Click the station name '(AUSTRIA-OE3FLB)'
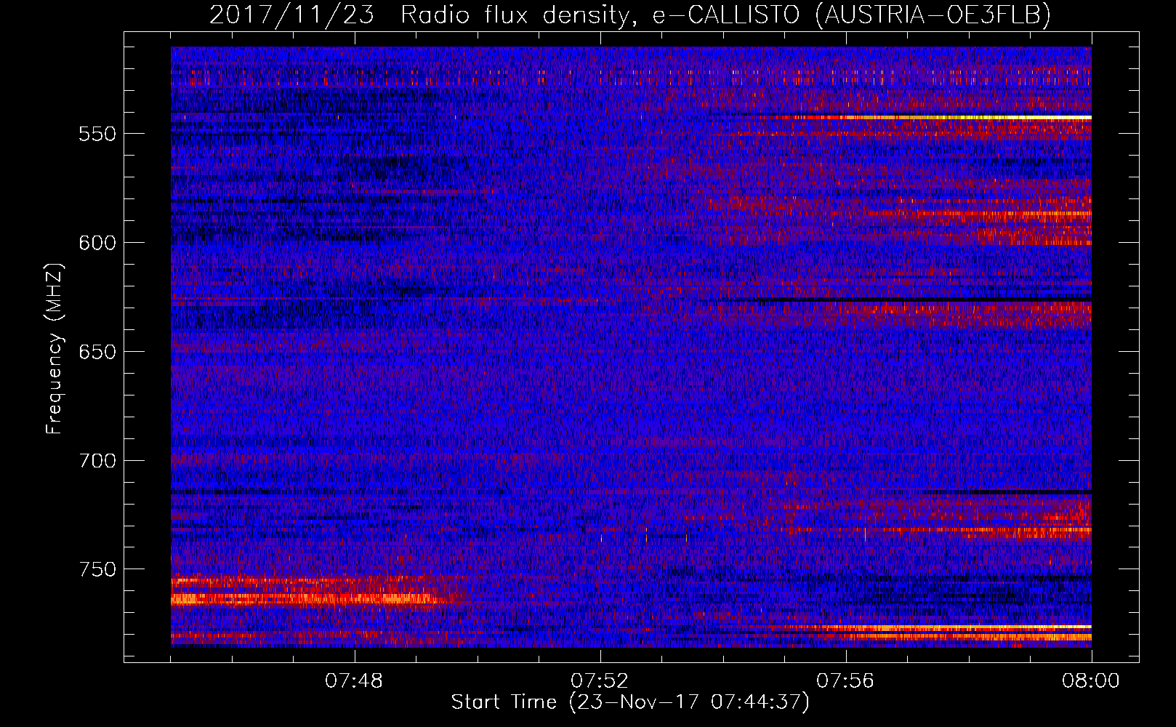1176x727 pixels. 933,15
